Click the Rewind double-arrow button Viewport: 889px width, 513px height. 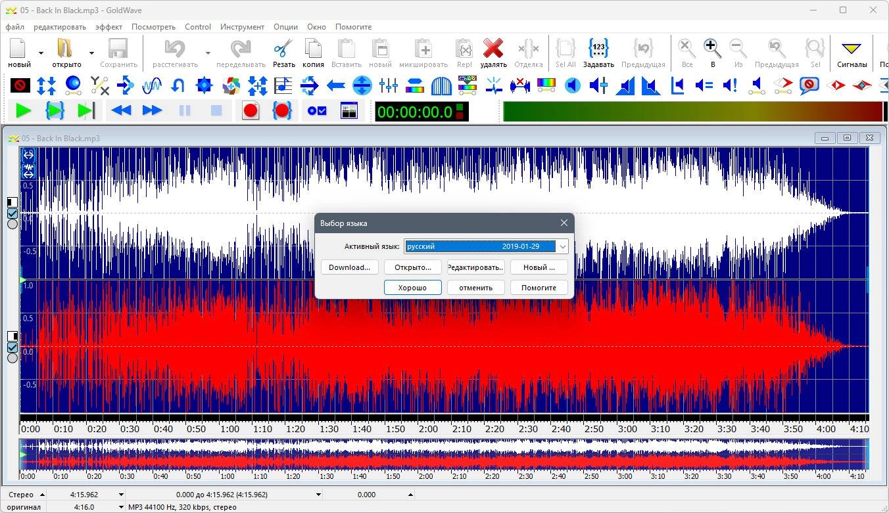pyautogui.click(x=121, y=111)
